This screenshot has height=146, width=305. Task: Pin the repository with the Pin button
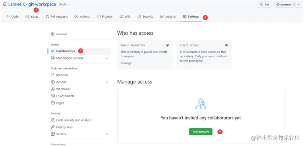point(264,5)
